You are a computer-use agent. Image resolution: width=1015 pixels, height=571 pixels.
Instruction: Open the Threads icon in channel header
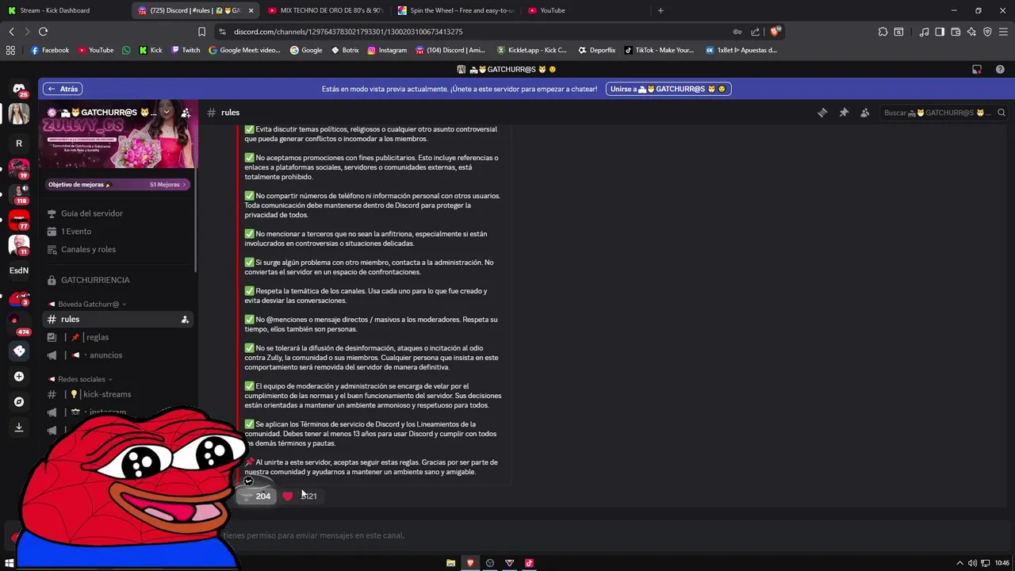pyautogui.click(x=822, y=113)
